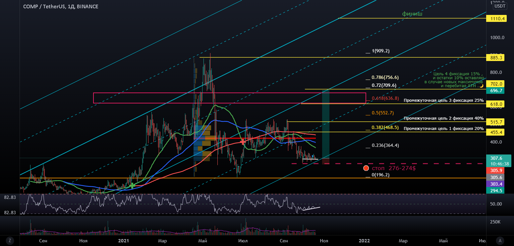
Task: Click the red plus cross marker
Action: coord(243,142)
